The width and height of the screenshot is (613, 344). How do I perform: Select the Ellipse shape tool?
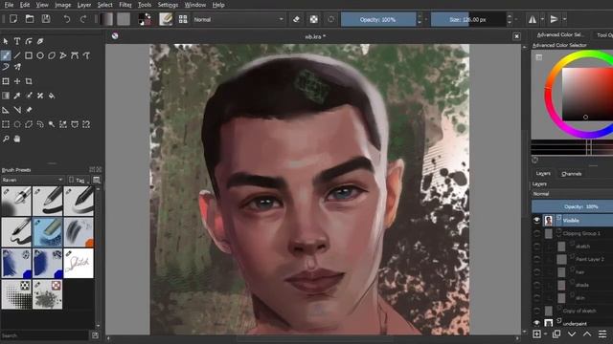40,55
